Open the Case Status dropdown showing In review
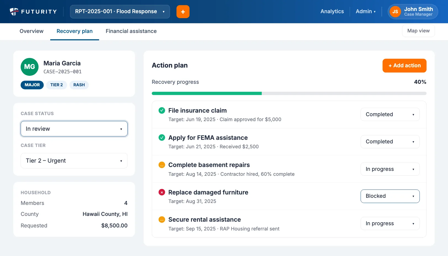 click(x=74, y=129)
